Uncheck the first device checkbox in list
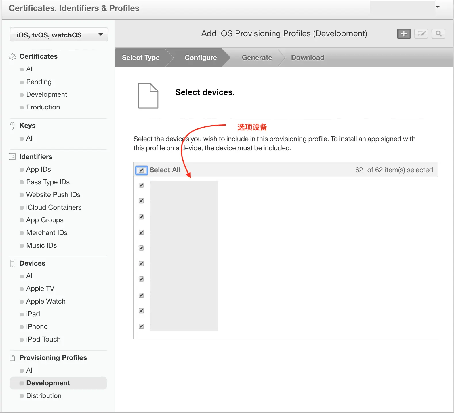Viewport: 454px width, 413px height. 141,185
